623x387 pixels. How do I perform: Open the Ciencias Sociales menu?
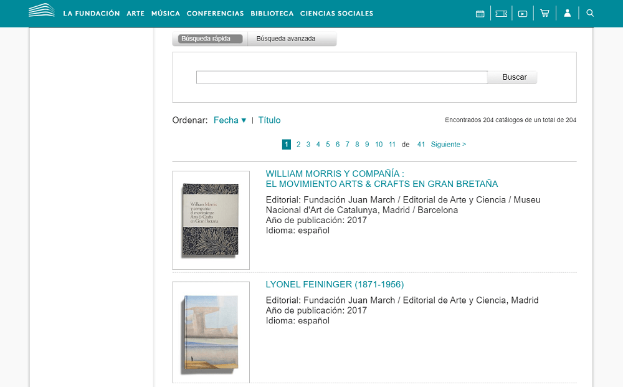click(337, 14)
